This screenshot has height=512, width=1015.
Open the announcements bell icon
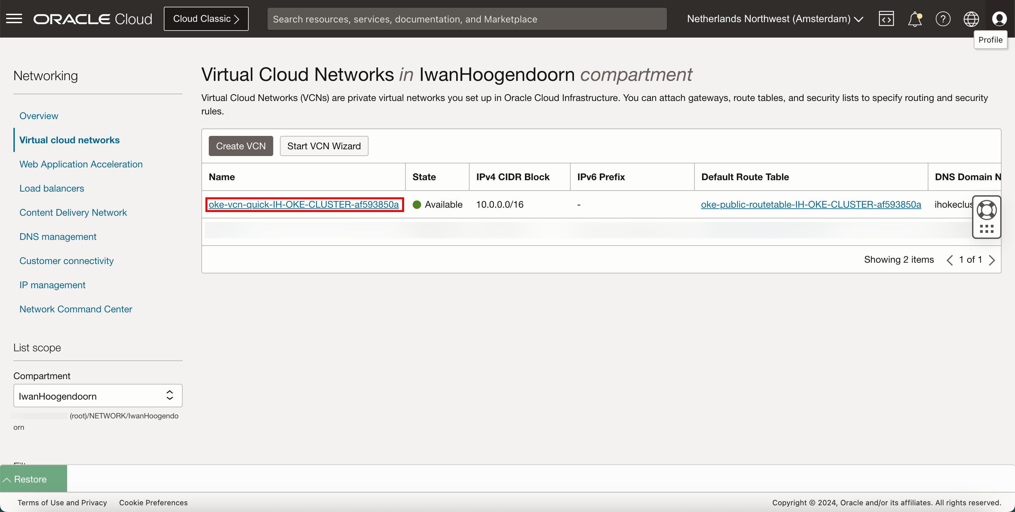[x=915, y=18]
